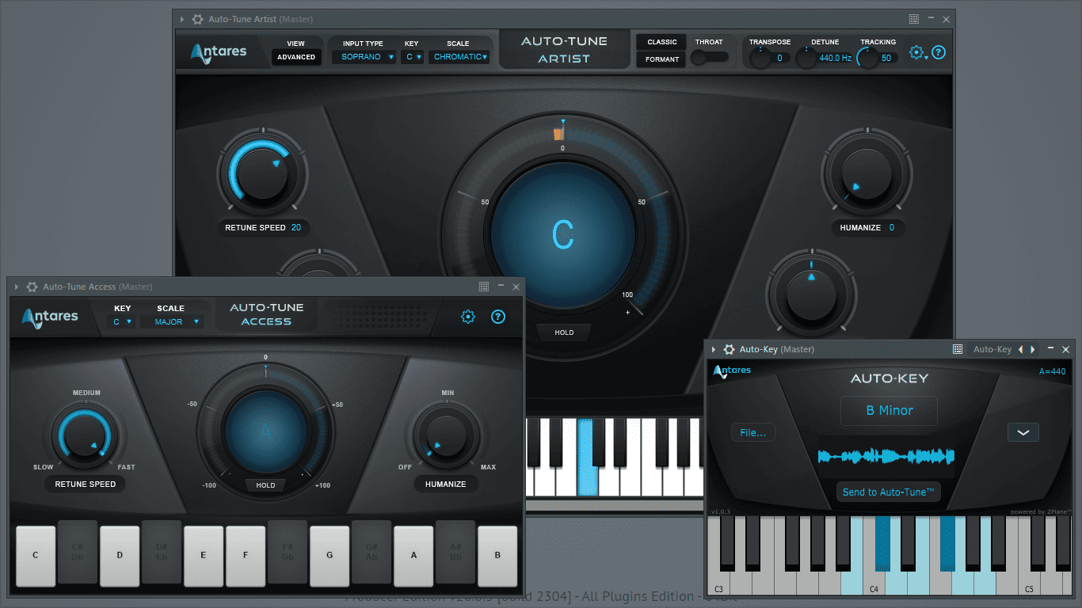
Task: Click Detune 440.0 Hz value field
Action: click(836, 58)
